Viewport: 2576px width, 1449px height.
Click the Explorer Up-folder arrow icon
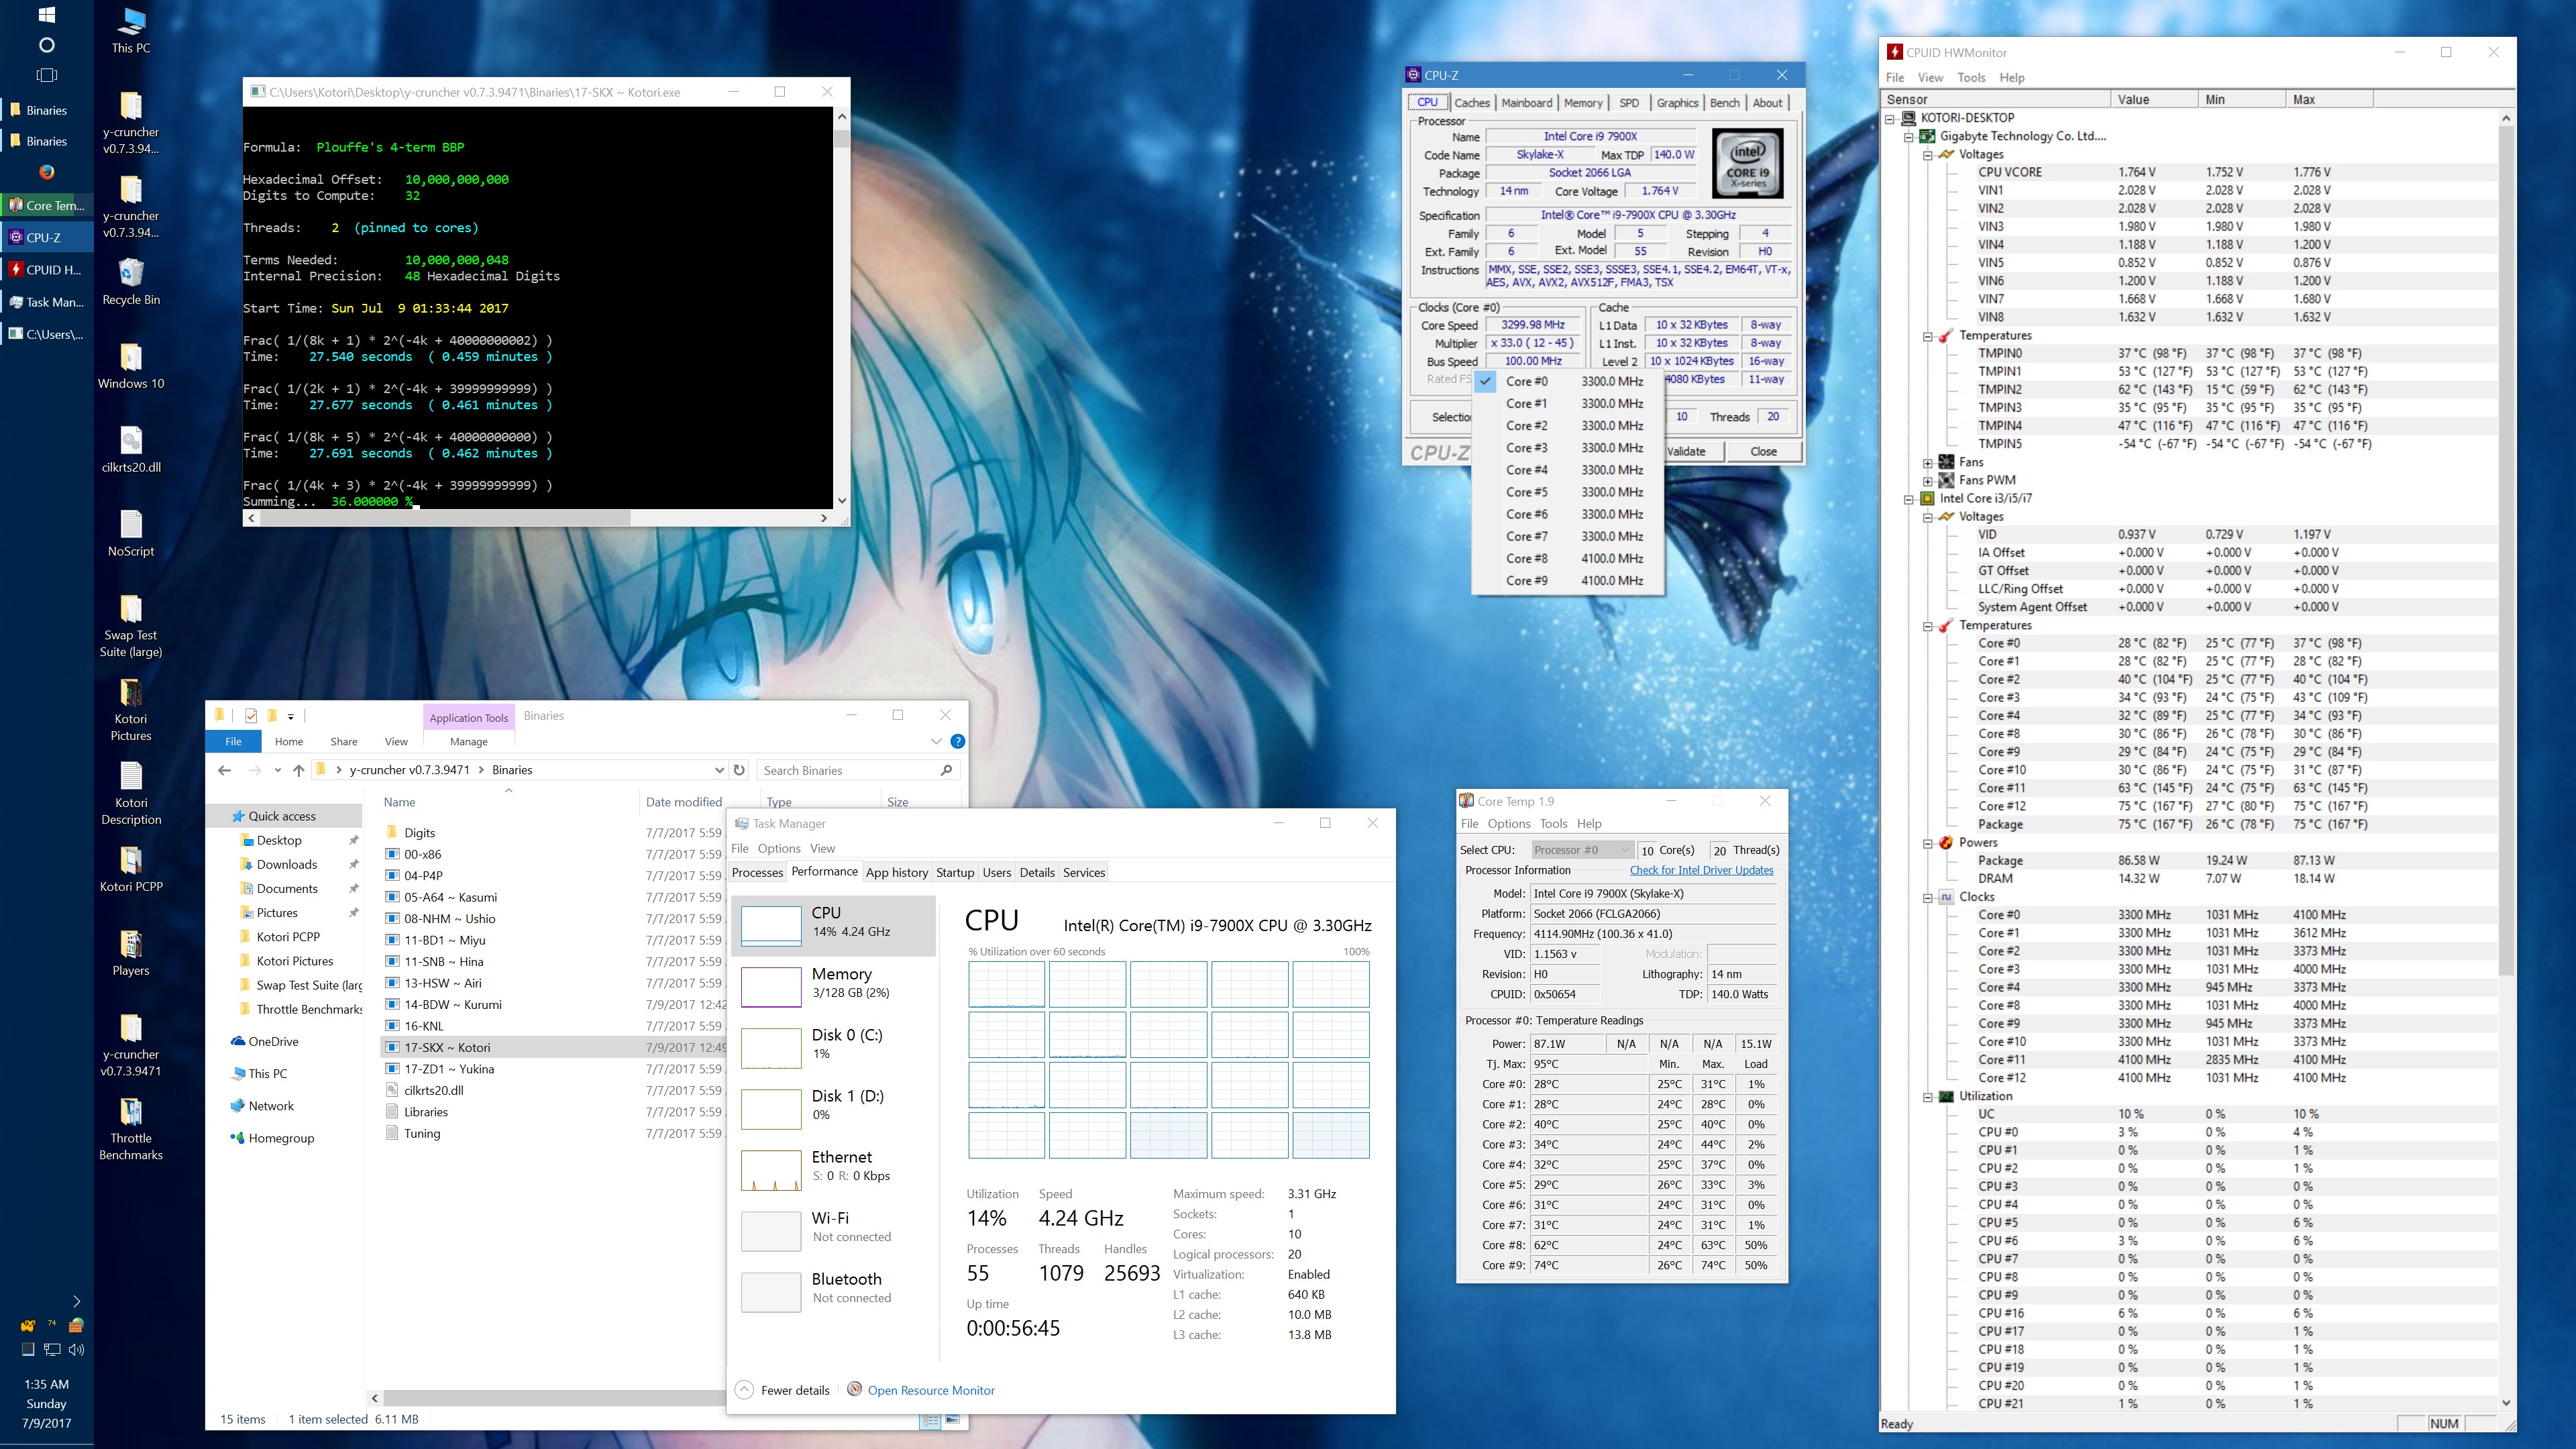pyautogui.click(x=298, y=770)
